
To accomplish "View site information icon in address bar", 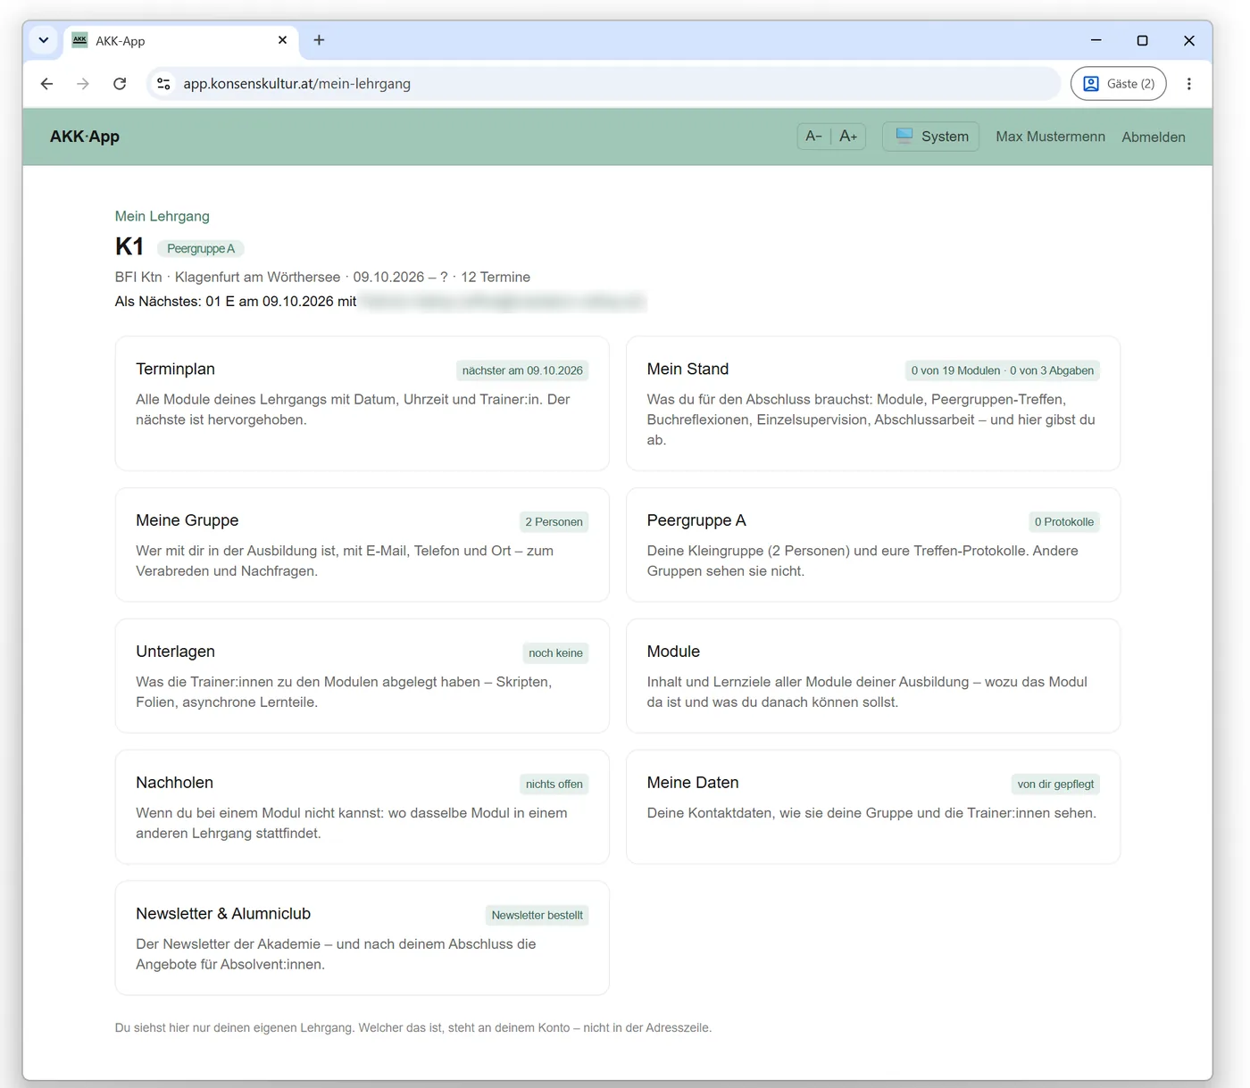I will pyautogui.click(x=163, y=84).
